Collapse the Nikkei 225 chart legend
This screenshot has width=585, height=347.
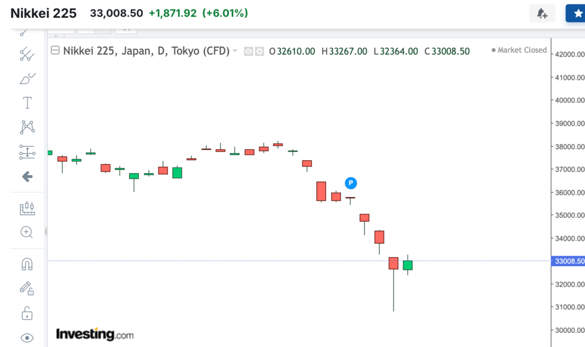pos(55,51)
